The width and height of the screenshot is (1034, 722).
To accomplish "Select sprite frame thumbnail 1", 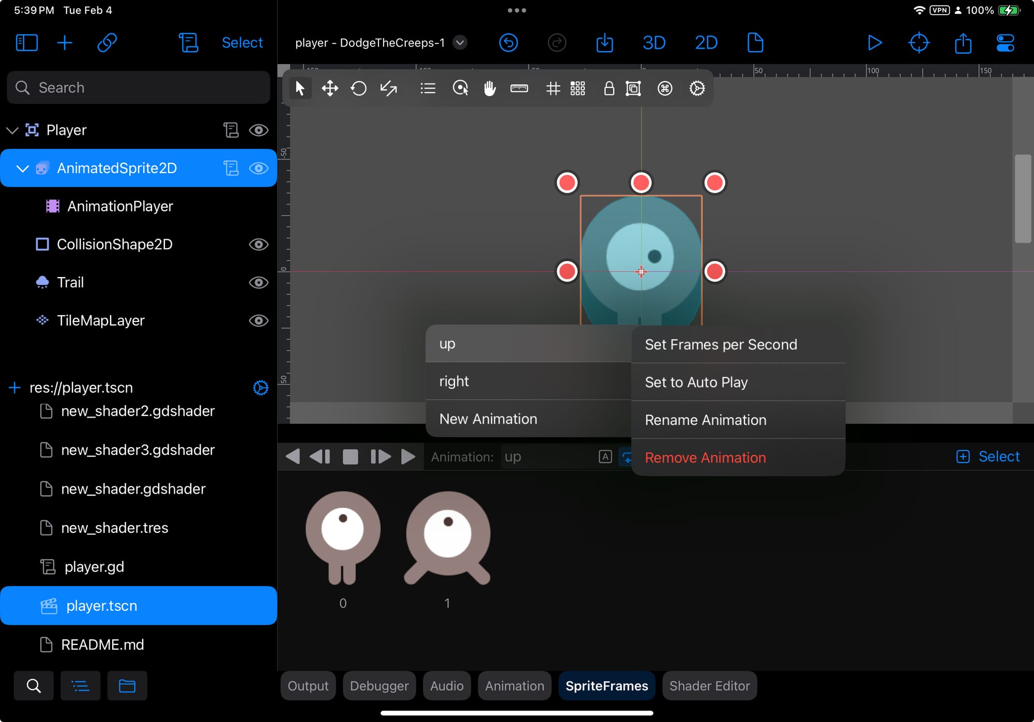I will (x=448, y=537).
